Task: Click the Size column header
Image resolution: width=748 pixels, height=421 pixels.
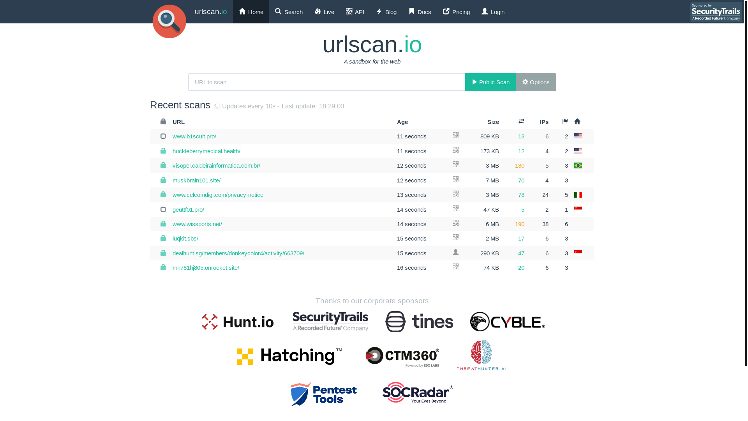Action: point(493,122)
